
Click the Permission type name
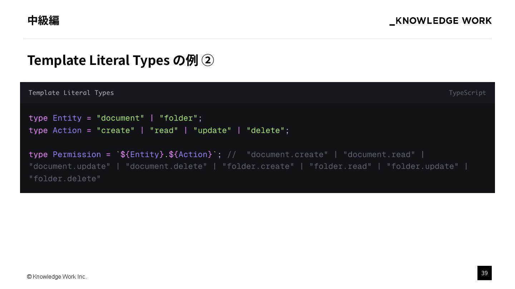point(77,154)
